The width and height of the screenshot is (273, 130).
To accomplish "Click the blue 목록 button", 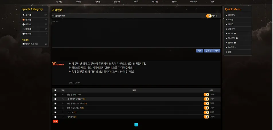I will (x=200, y=51).
